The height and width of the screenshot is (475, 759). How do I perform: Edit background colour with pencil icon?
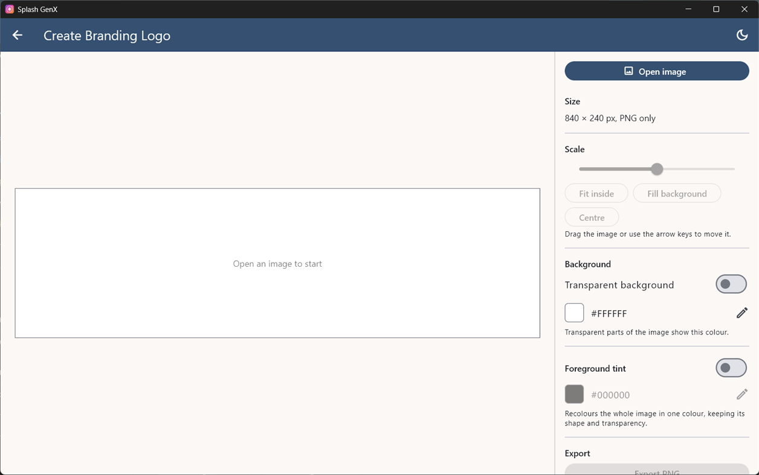[742, 313]
